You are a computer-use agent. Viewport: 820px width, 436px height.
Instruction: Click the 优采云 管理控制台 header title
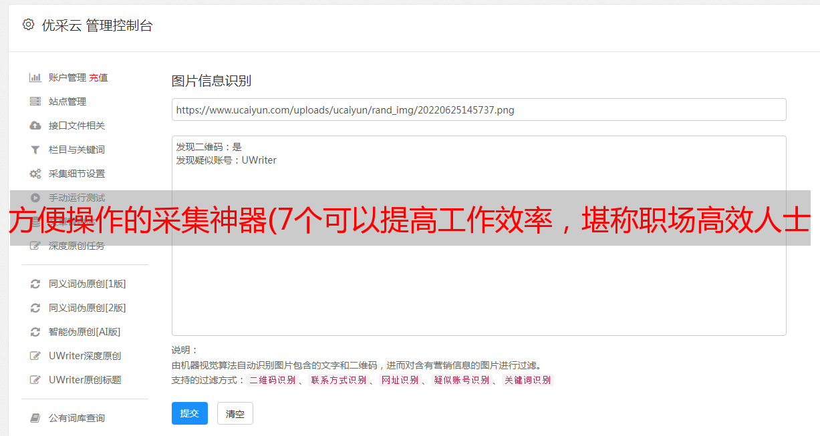pyautogui.click(x=97, y=25)
